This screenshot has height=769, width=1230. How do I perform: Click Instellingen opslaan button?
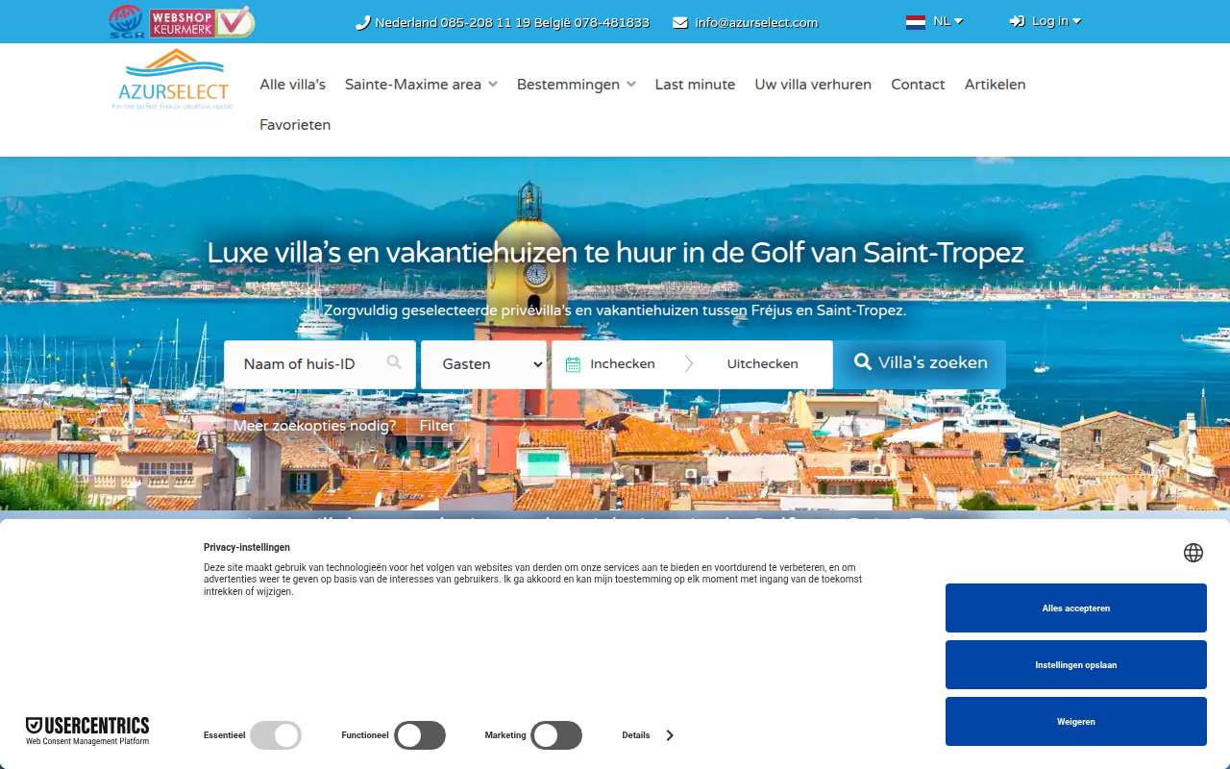(1076, 664)
